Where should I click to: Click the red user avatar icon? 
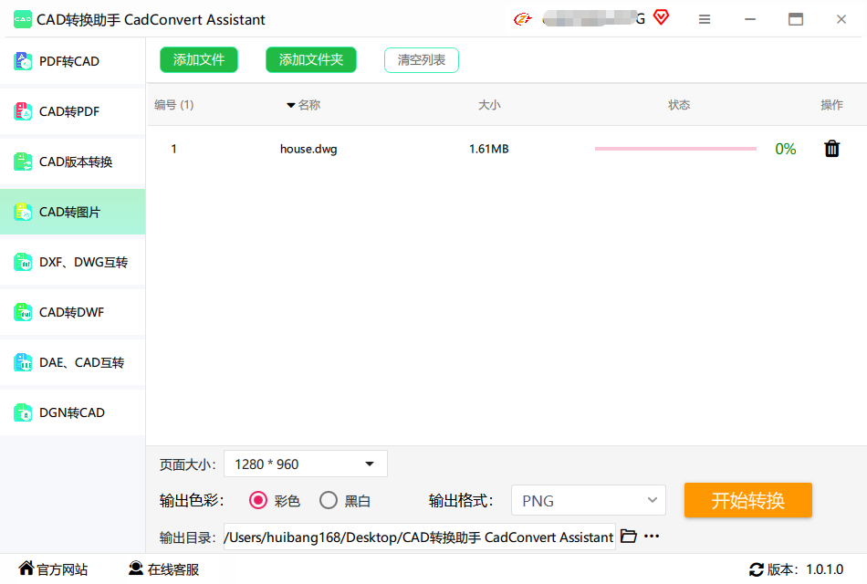[x=522, y=18]
